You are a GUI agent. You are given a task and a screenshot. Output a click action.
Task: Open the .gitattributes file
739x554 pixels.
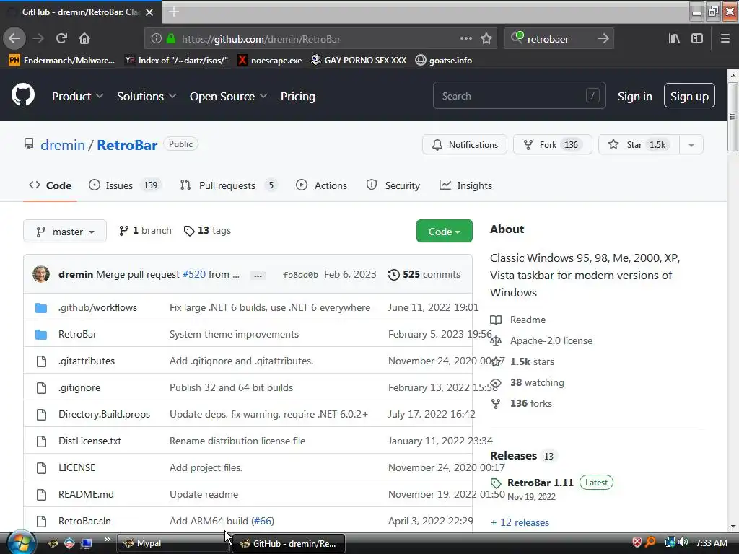[x=87, y=361]
